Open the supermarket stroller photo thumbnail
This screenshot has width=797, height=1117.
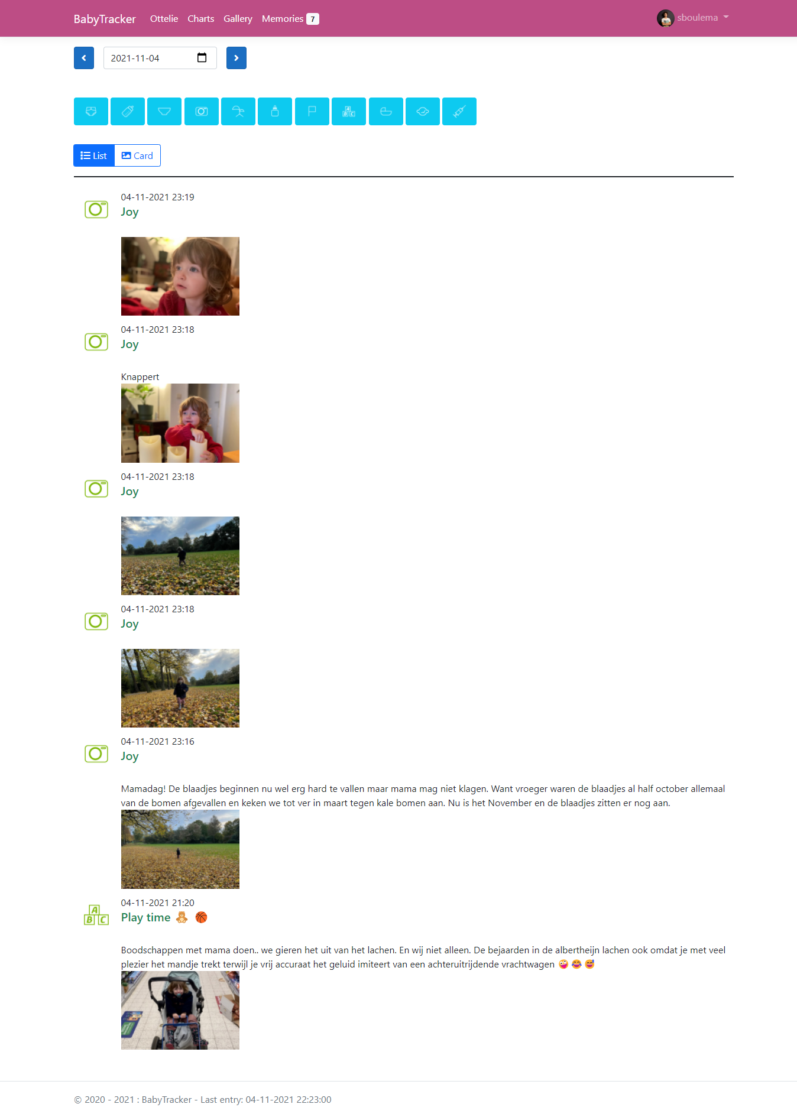[x=180, y=1011]
